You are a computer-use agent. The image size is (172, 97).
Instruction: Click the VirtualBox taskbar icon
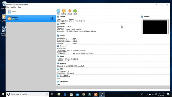[x=102, y=94]
